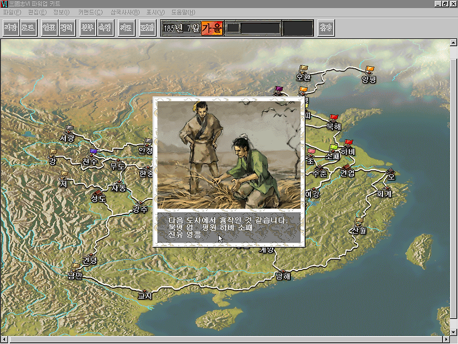Click the 무도 city label
This screenshot has height=344, width=458.
click(x=117, y=166)
